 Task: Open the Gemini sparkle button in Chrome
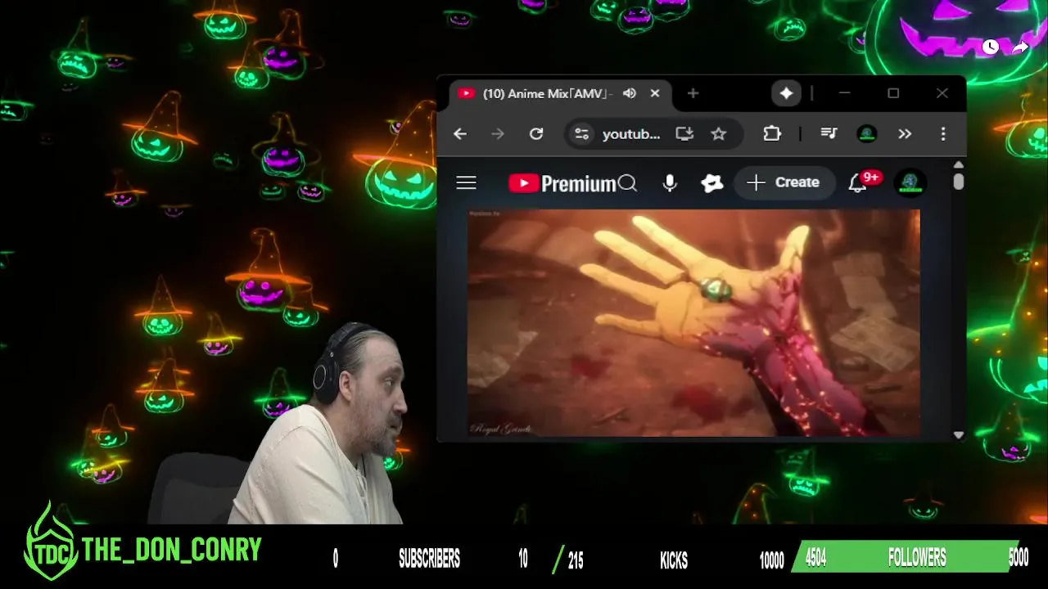coord(786,93)
